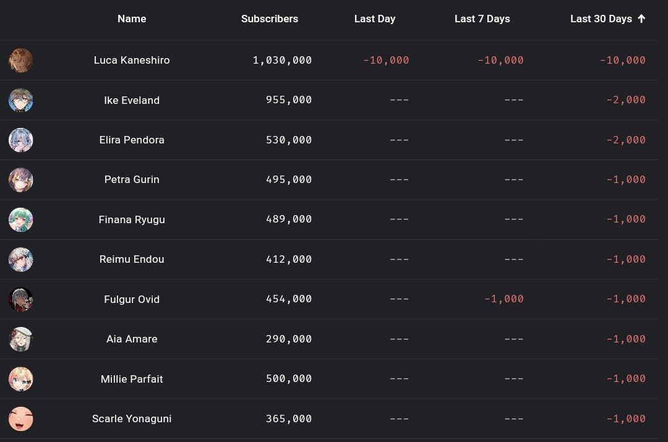Open Aia Amare's avatar picture
The width and height of the screenshot is (668, 442).
click(21, 339)
